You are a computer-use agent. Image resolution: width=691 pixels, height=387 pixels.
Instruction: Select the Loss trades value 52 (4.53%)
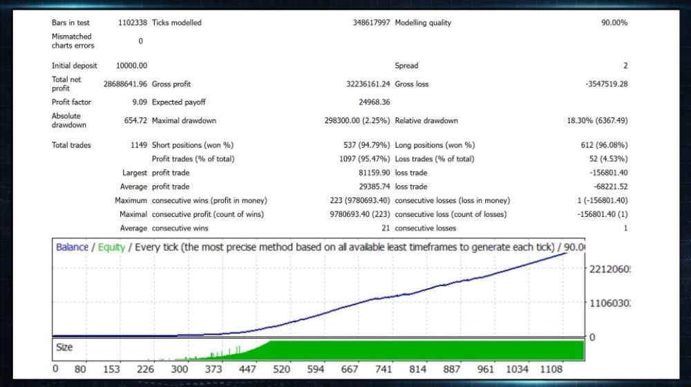(609, 159)
